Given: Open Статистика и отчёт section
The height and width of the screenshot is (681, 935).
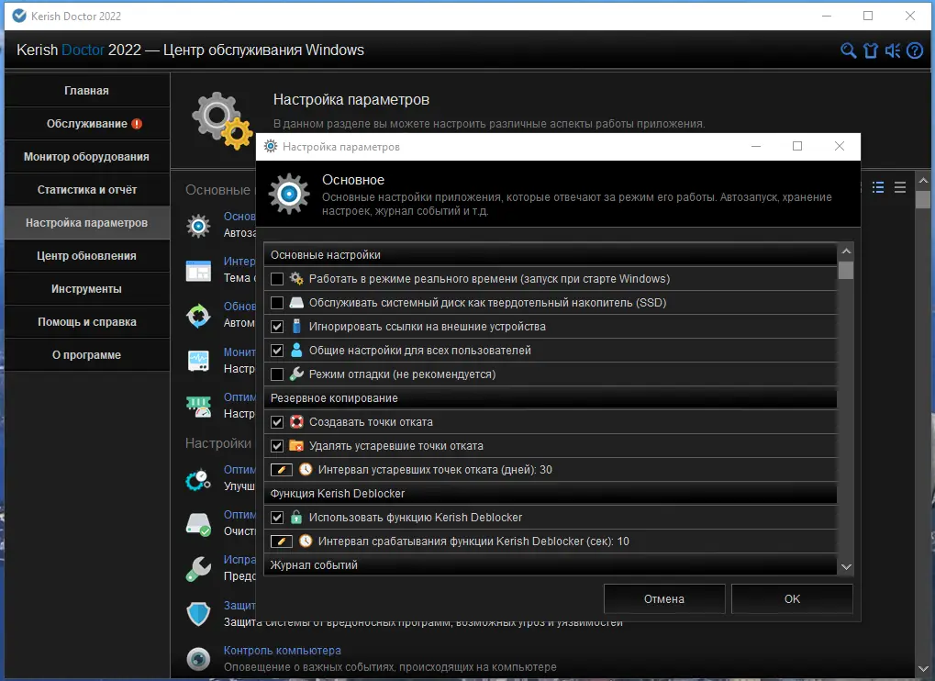Looking at the screenshot, I should [87, 190].
